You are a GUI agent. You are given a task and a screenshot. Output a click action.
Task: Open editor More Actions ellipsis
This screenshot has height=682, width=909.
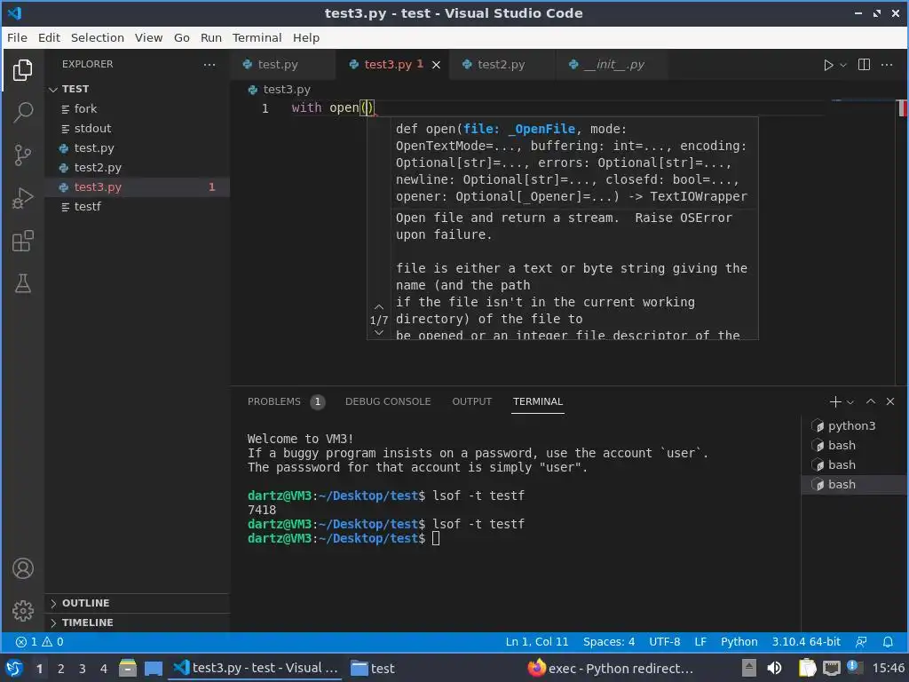pyautogui.click(x=887, y=64)
